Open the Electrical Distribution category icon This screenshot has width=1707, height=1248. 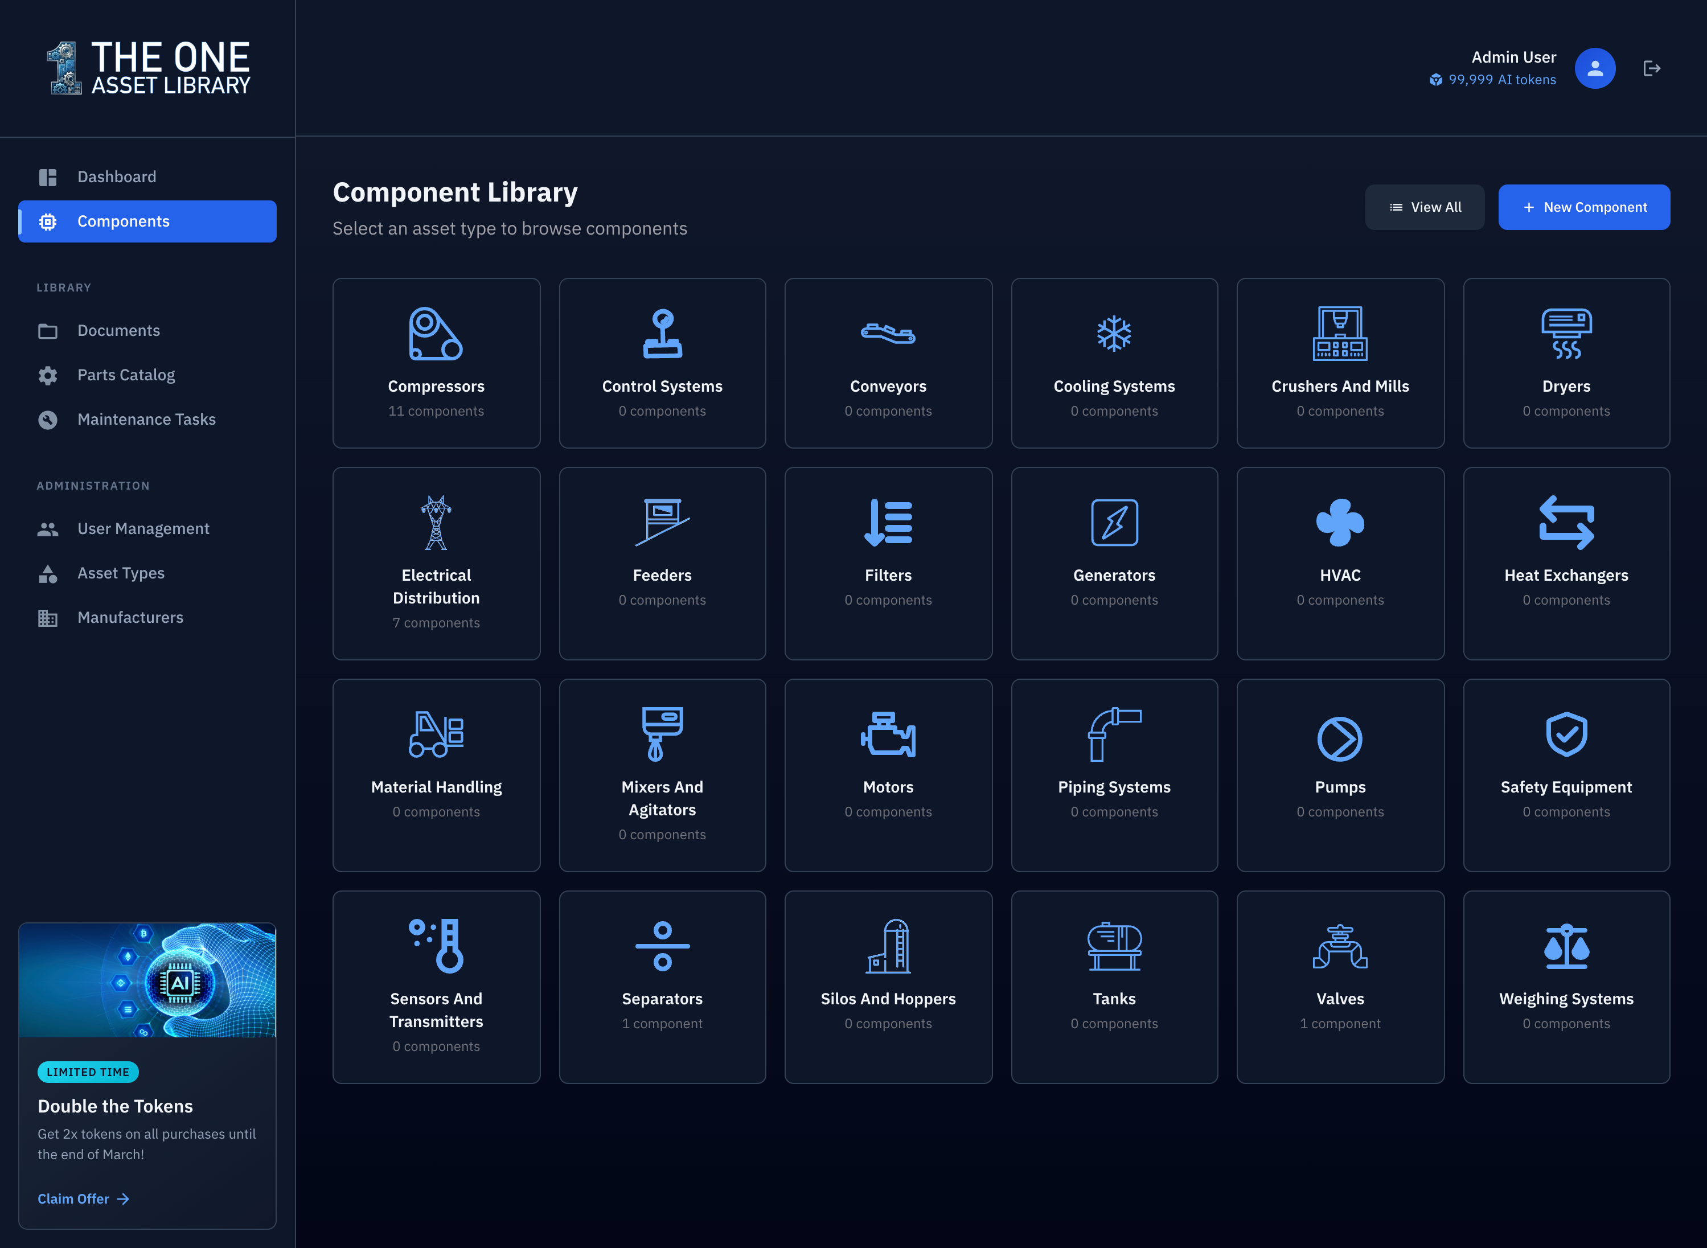pyautogui.click(x=436, y=523)
